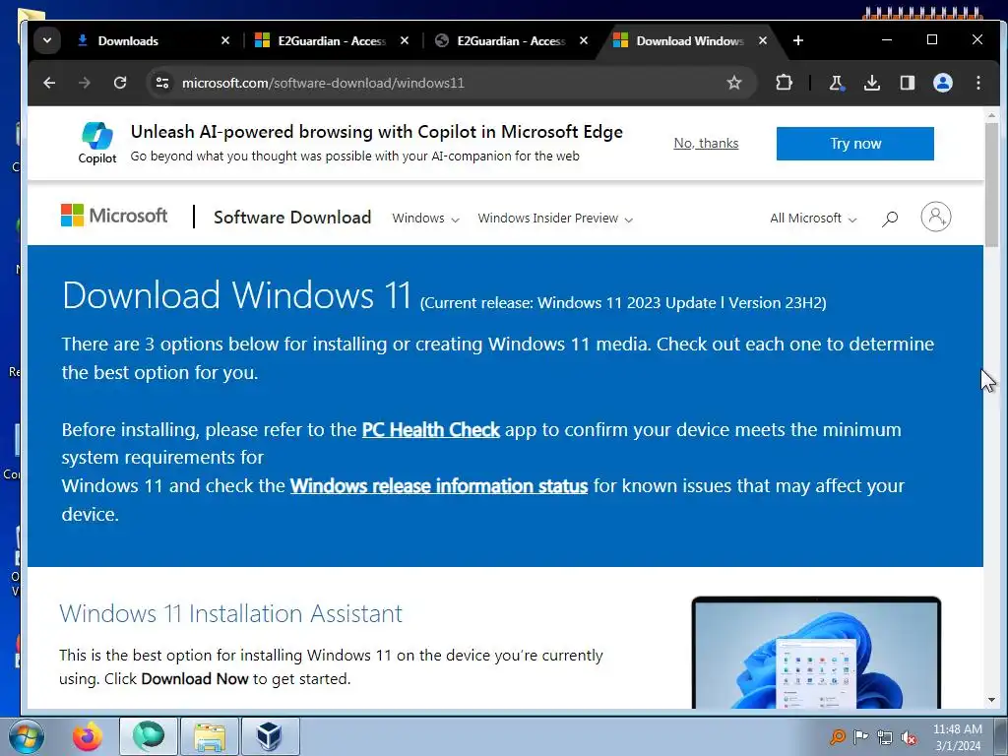1008x756 pixels.
Task: Select the Download Windows tab
Action: click(x=689, y=40)
